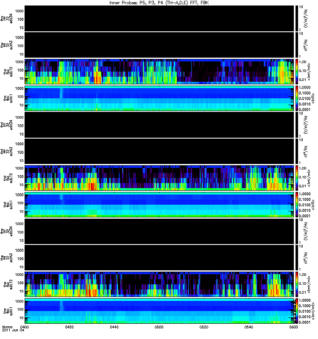
Task: Click the black color bar beside tha fff edc34
Action: pos(297,19)
